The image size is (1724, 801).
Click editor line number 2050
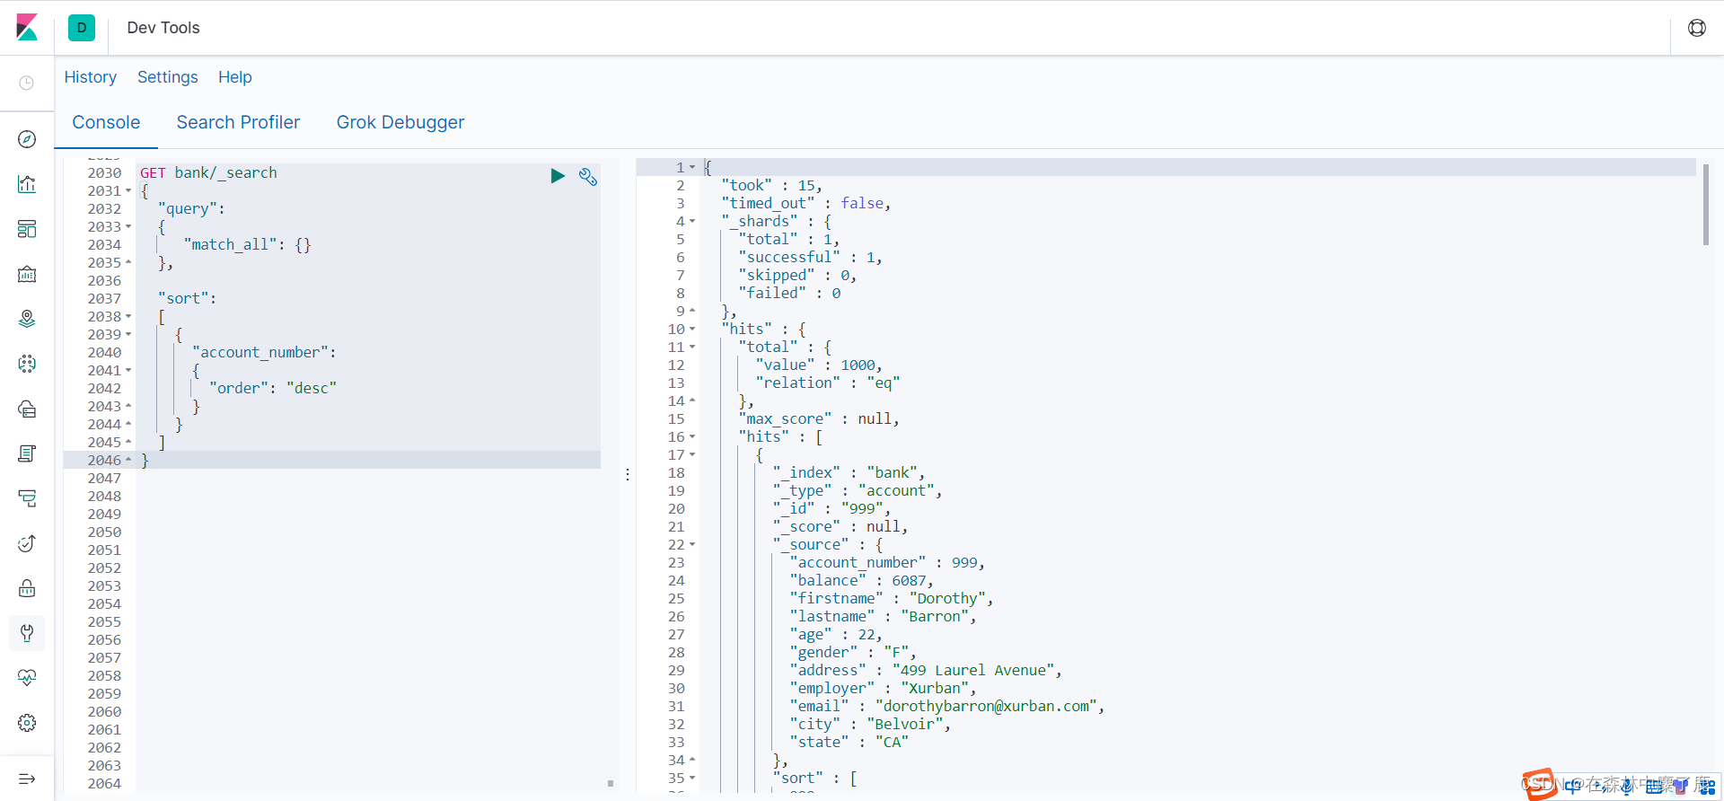coord(104,532)
